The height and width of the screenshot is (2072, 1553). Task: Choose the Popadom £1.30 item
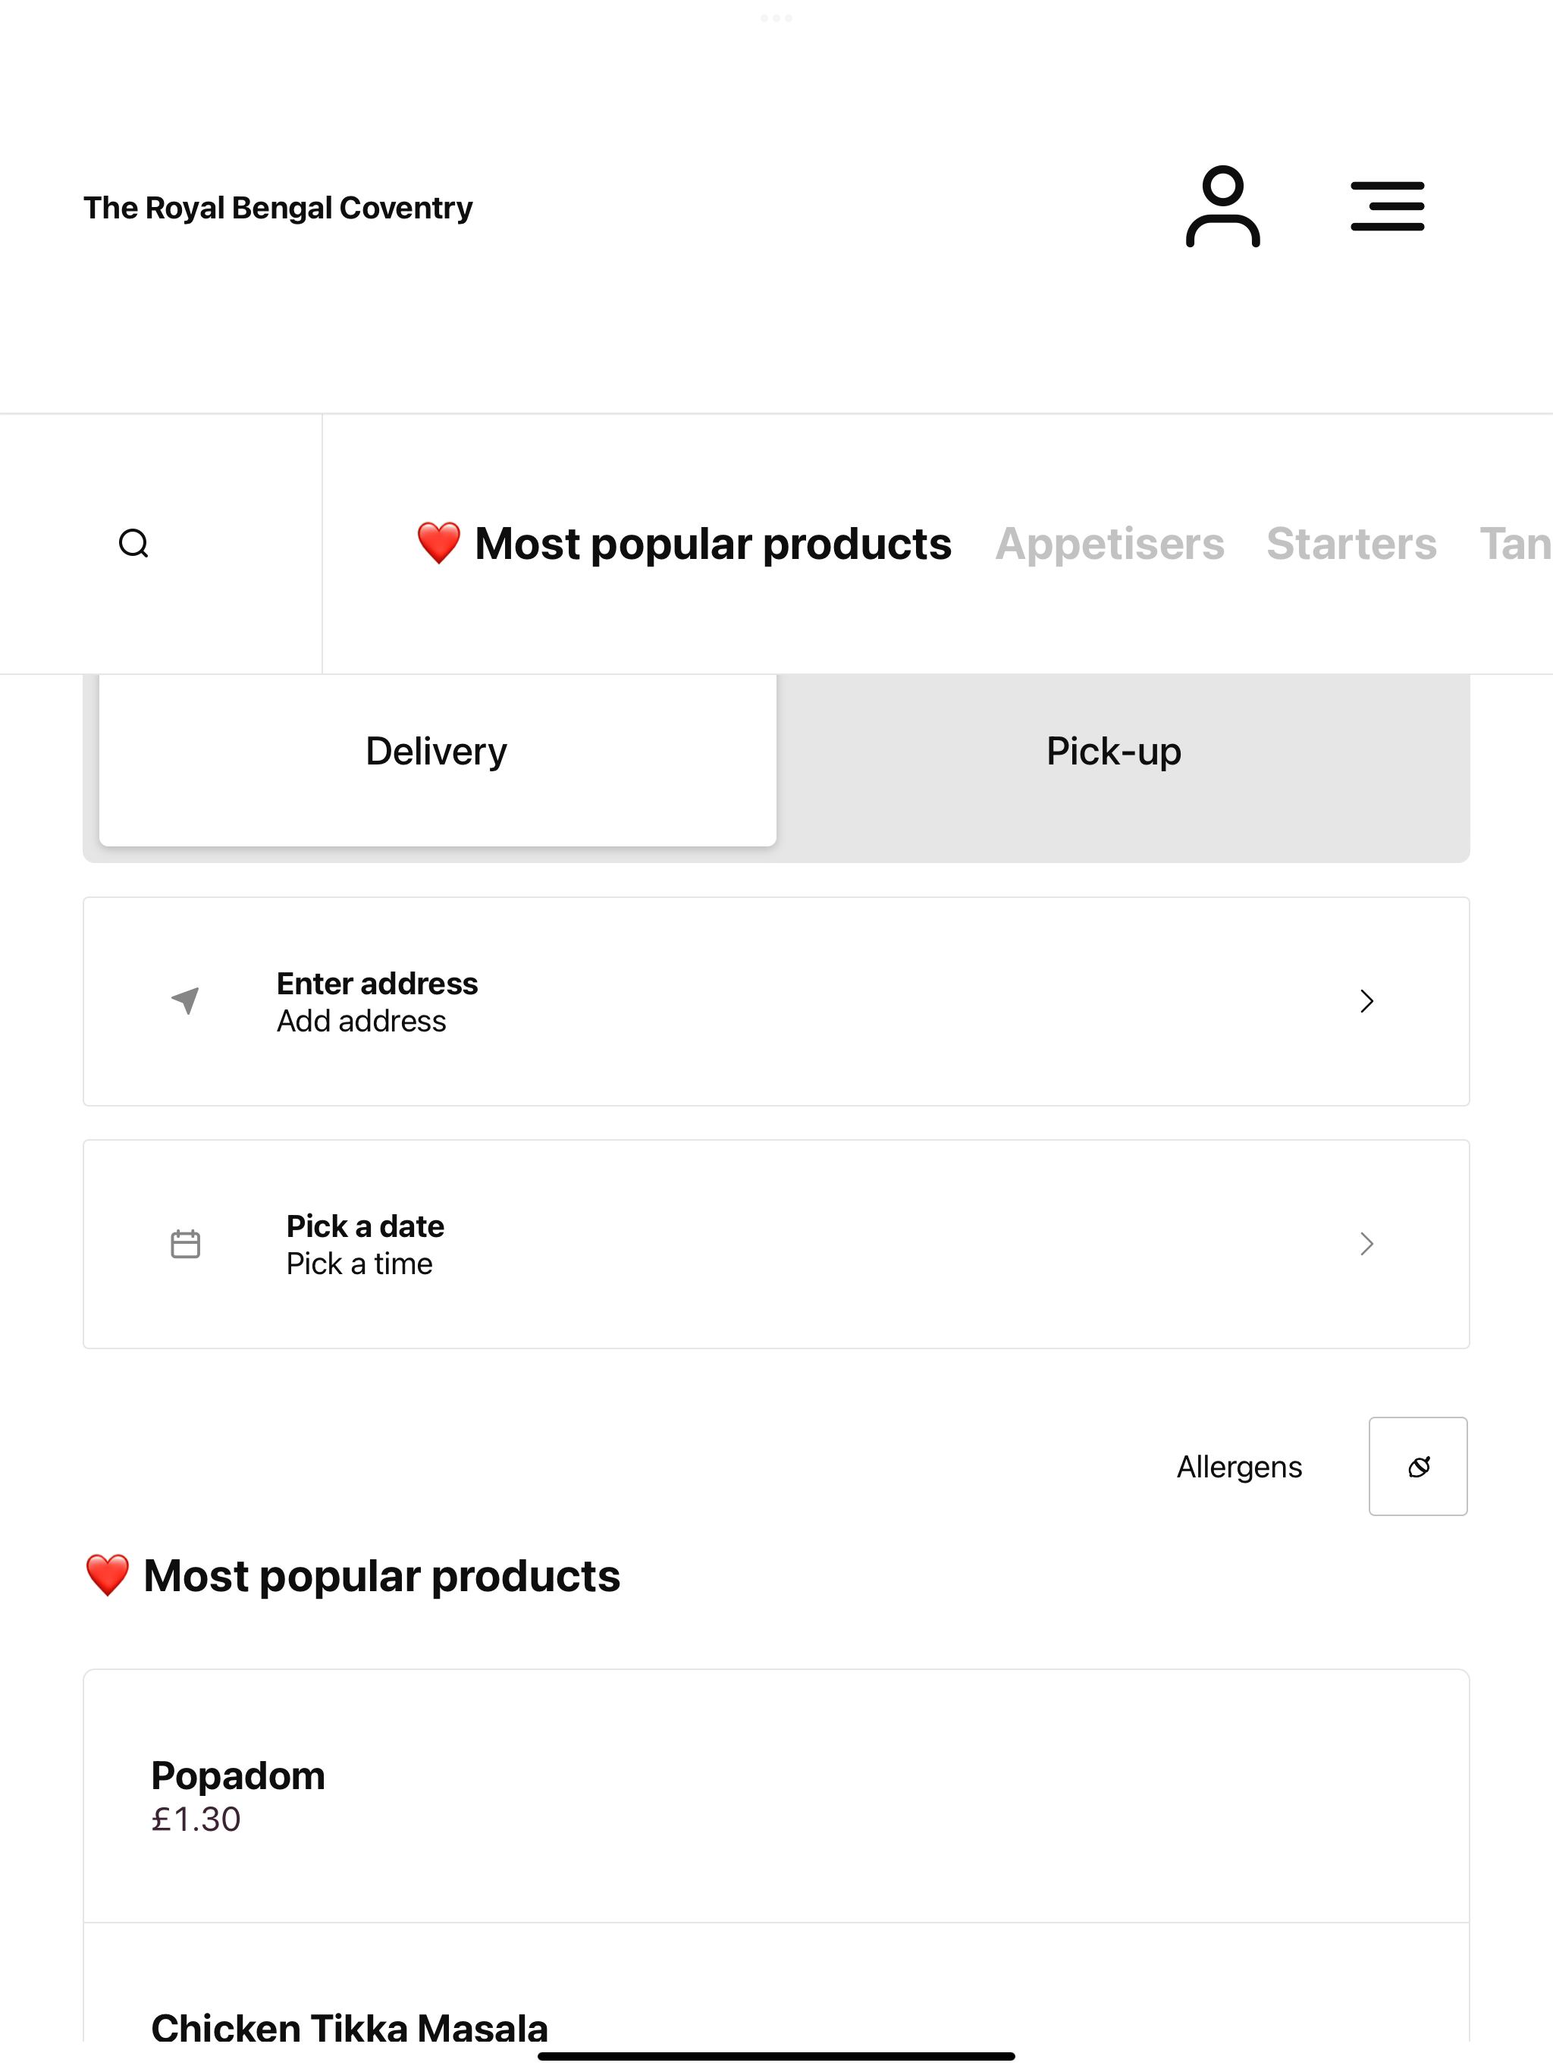point(776,1797)
